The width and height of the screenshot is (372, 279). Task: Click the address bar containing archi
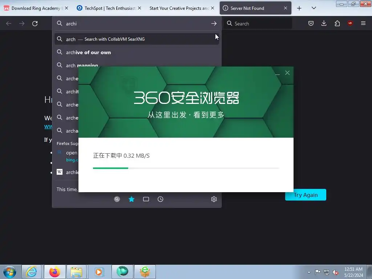137,24
